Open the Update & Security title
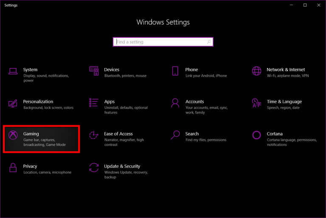This screenshot has width=326, height=218. (x=122, y=166)
